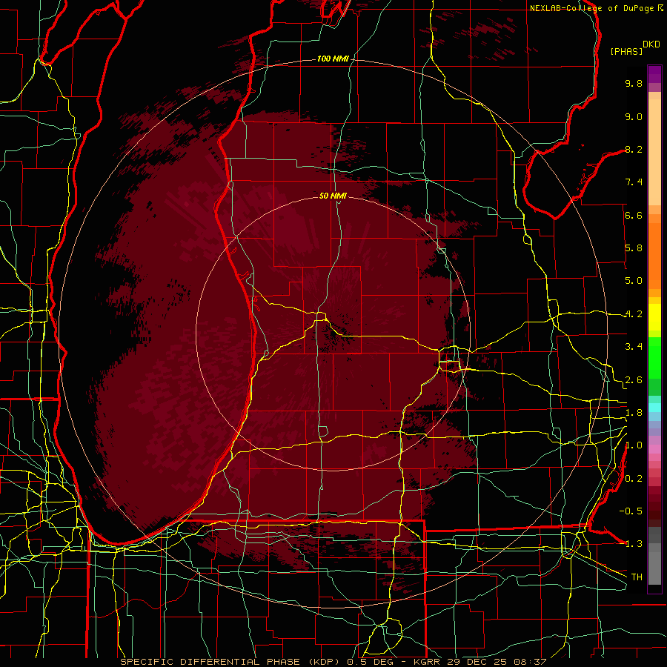Image resolution: width=667 pixels, height=667 pixels.
Task: Click the 100 NMI range ring label
Action: click(x=333, y=59)
